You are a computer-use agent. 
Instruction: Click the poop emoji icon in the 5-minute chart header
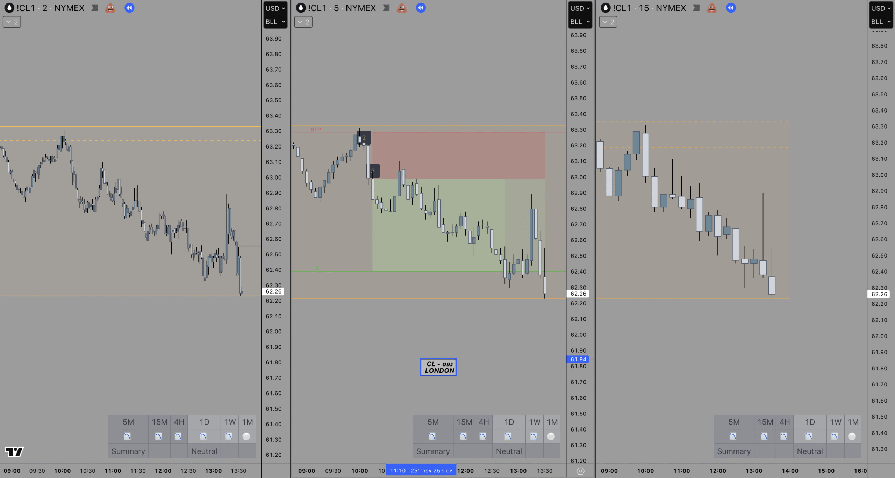[402, 8]
